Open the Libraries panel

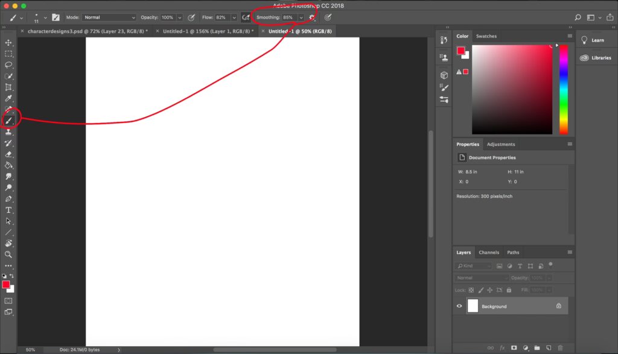(x=596, y=58)
